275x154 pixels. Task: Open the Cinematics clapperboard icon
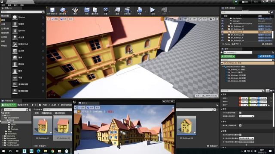click(x=127, y=10)
